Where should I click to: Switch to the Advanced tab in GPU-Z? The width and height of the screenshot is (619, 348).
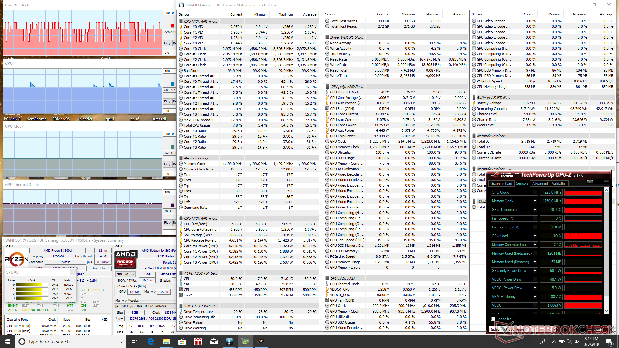pyautogui.click(x=540, y=184)
